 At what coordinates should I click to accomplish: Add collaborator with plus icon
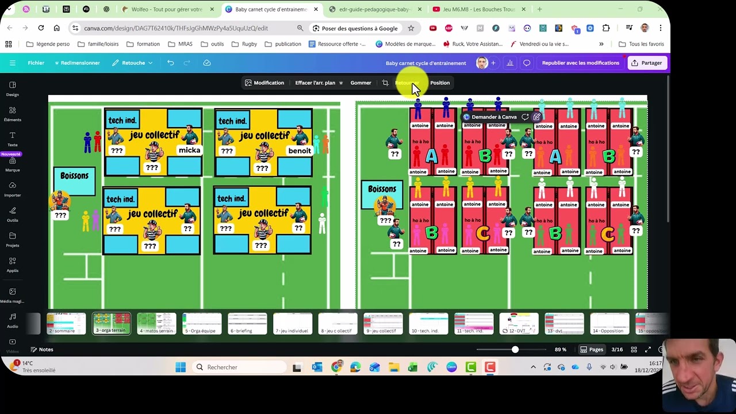coord(493,63)
